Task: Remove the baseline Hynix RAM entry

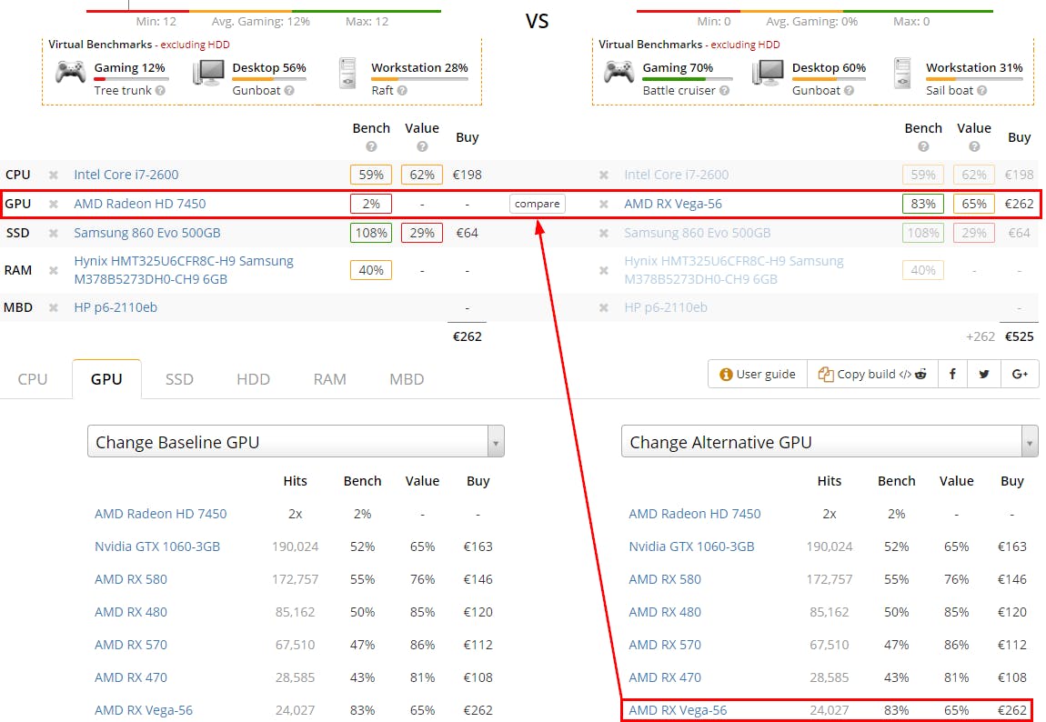Action: 54,270
